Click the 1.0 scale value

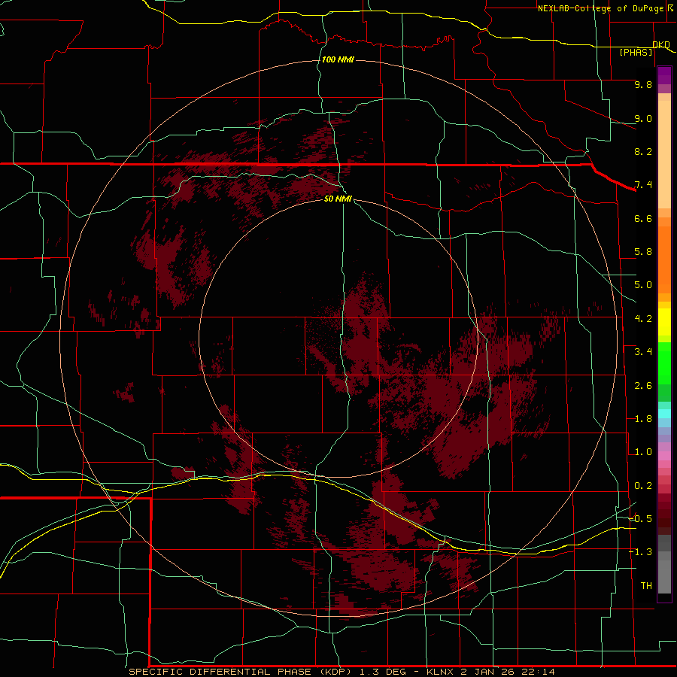point(643,452)
